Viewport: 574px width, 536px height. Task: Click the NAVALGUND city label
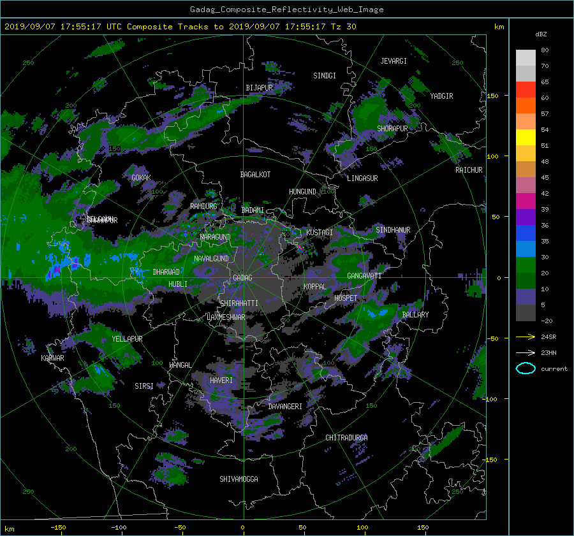(x=211, y=259)
